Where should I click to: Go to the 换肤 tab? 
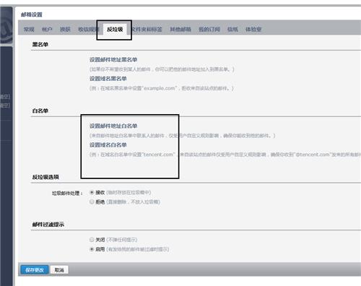(x=65, y=30)
